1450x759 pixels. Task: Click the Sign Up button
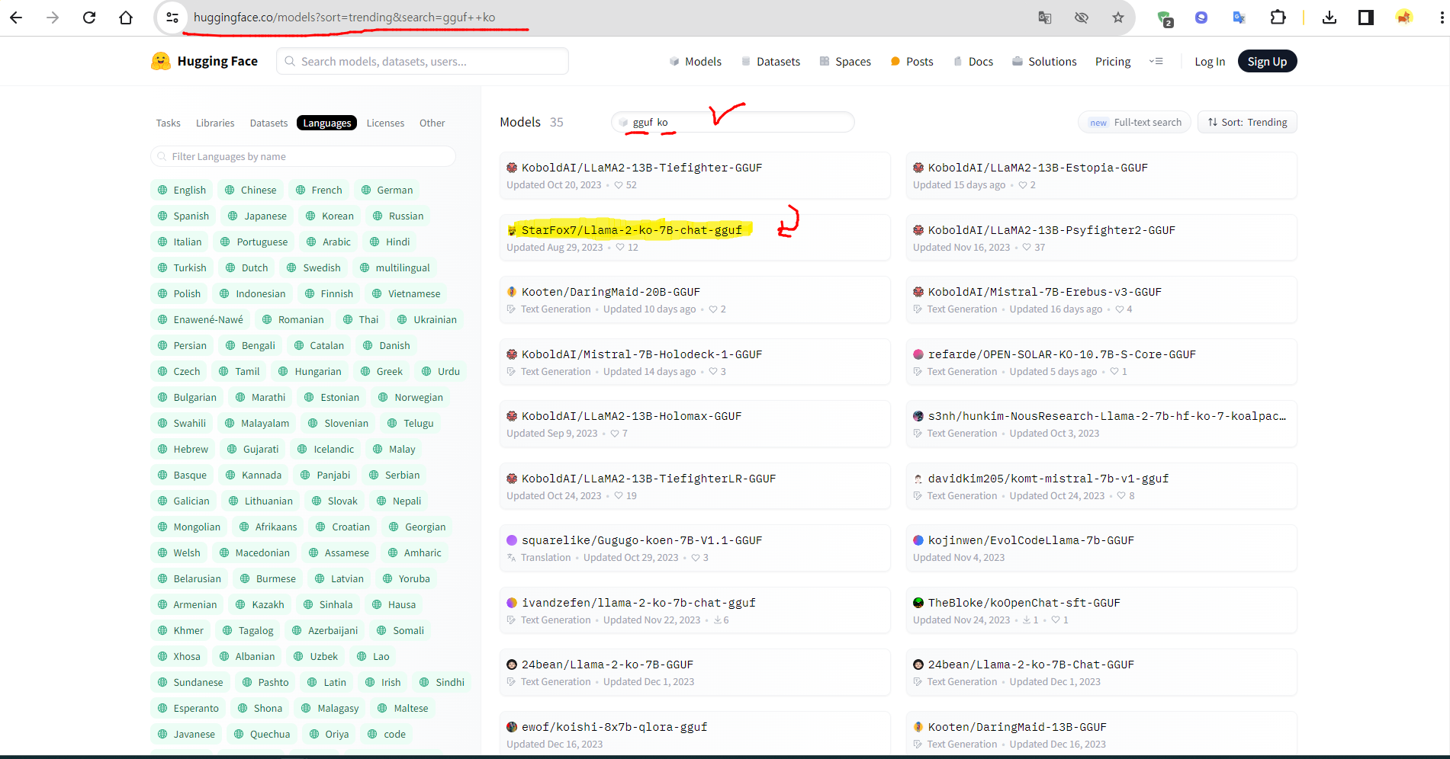1267,62
